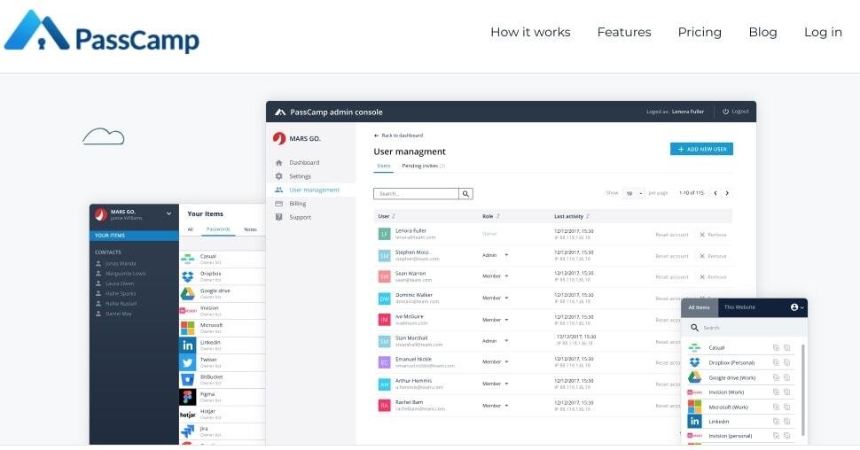Click the Logout power icon

pos(725,112)
